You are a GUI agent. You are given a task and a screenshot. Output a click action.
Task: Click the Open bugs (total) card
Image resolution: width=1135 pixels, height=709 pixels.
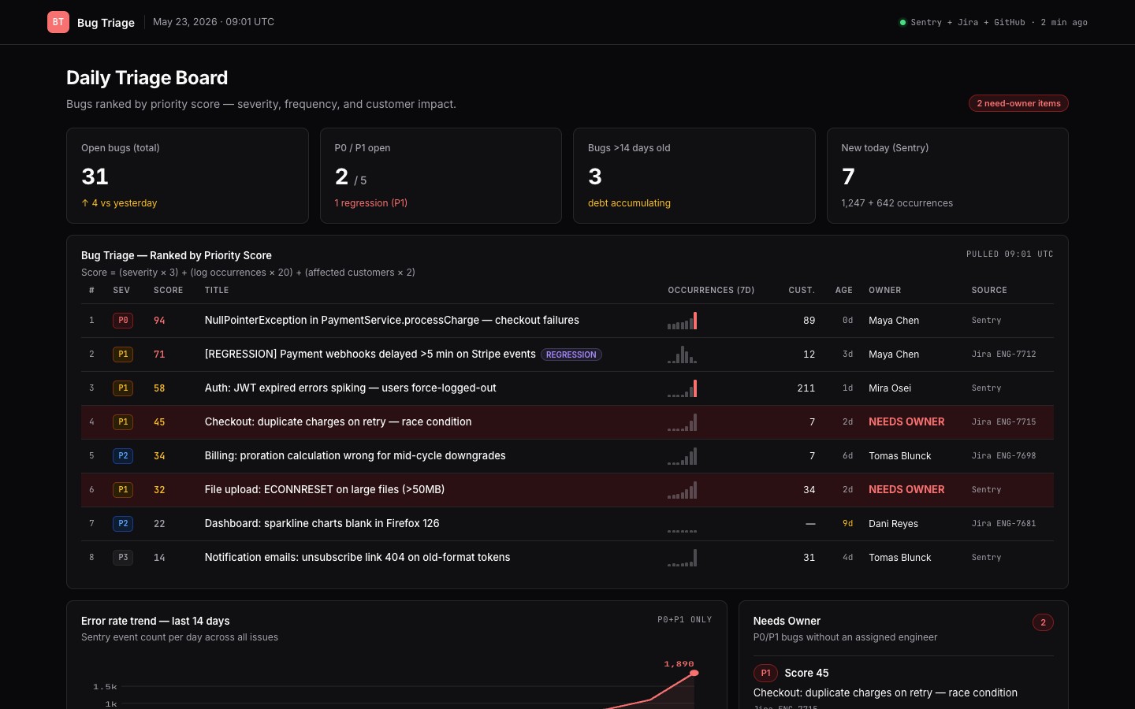coord(188,176)
